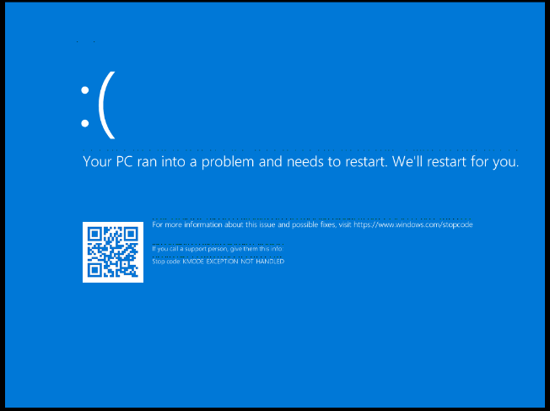Click the QR code's top-right finder square
Image resolution: width=550 pixels, height=411 pixels.
(x=132, y=234)
